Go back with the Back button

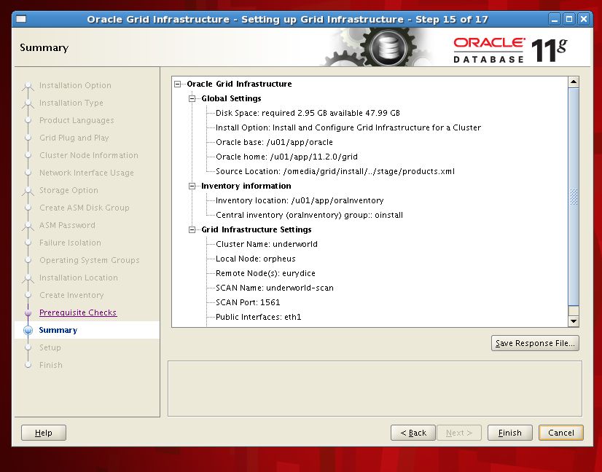[413, 433]
